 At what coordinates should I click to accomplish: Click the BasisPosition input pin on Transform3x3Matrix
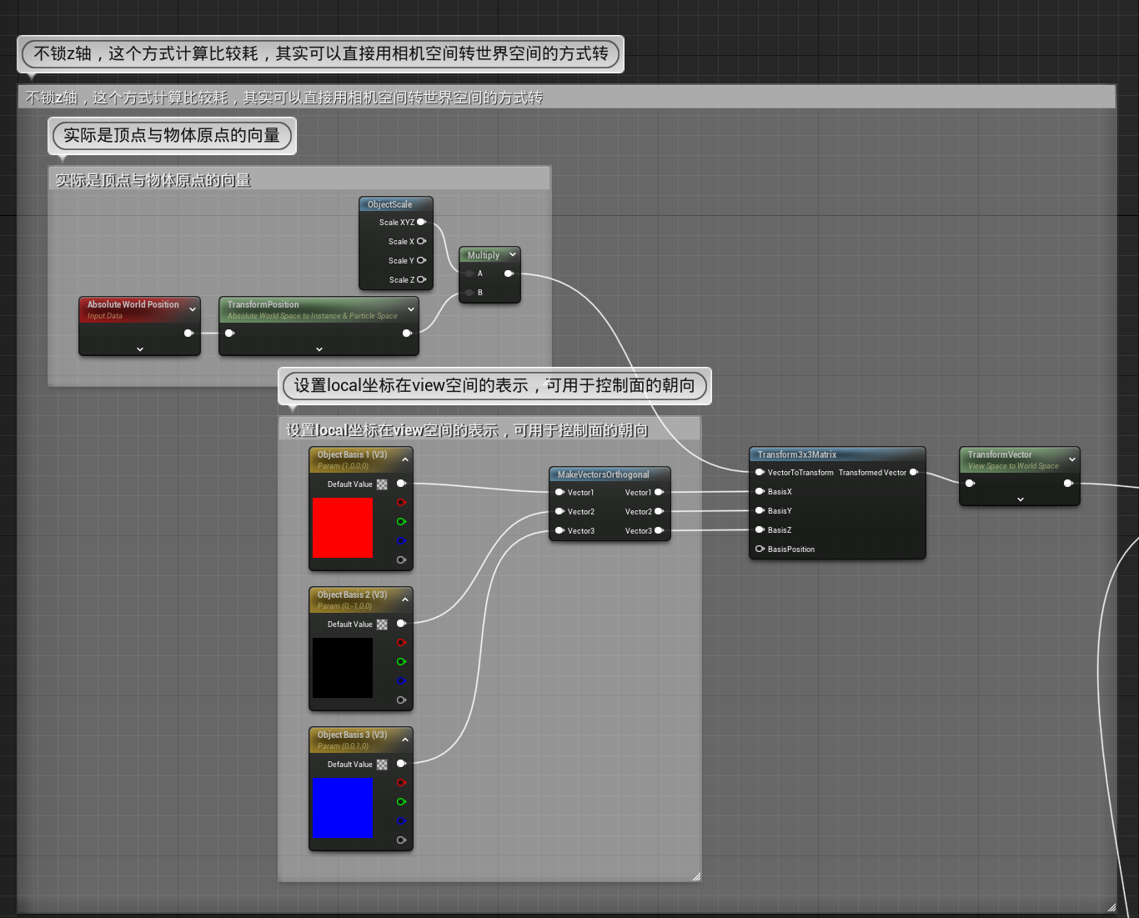(759, 549)
